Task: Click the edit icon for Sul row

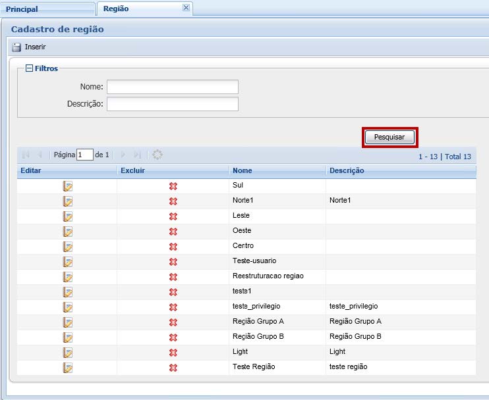Action: click(x=67, y=186)
